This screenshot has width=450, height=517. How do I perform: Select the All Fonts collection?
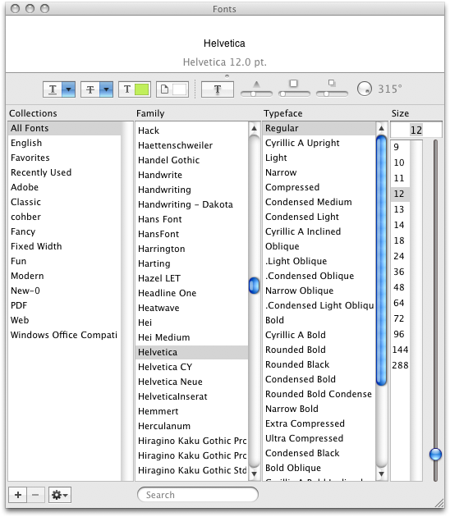[65, 128]
